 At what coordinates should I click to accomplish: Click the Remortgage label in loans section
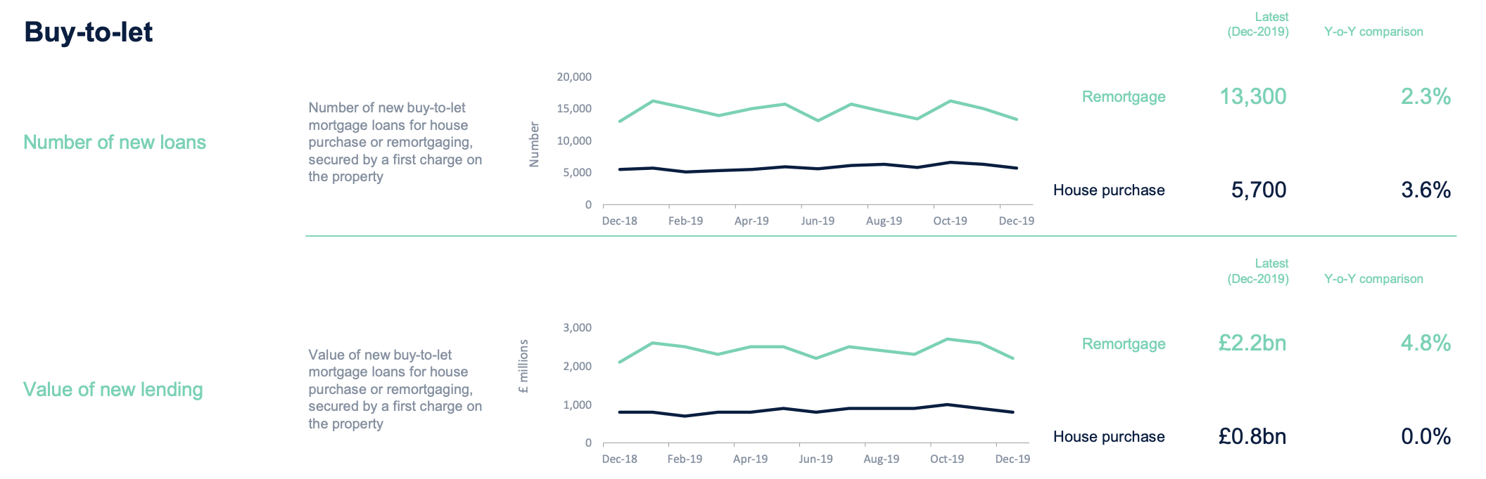1123,97
